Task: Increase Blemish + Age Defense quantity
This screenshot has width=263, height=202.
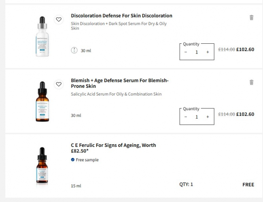Action: coord(208,117)
